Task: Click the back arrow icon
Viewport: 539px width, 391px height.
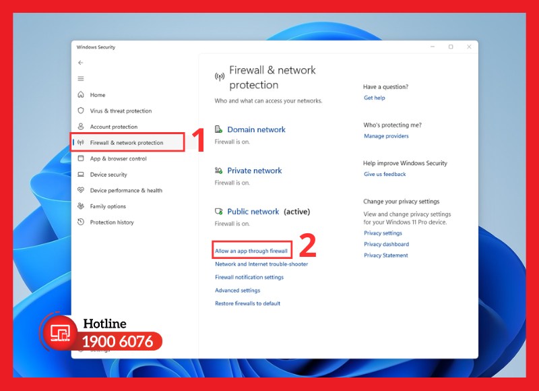Action: (81, 63)
